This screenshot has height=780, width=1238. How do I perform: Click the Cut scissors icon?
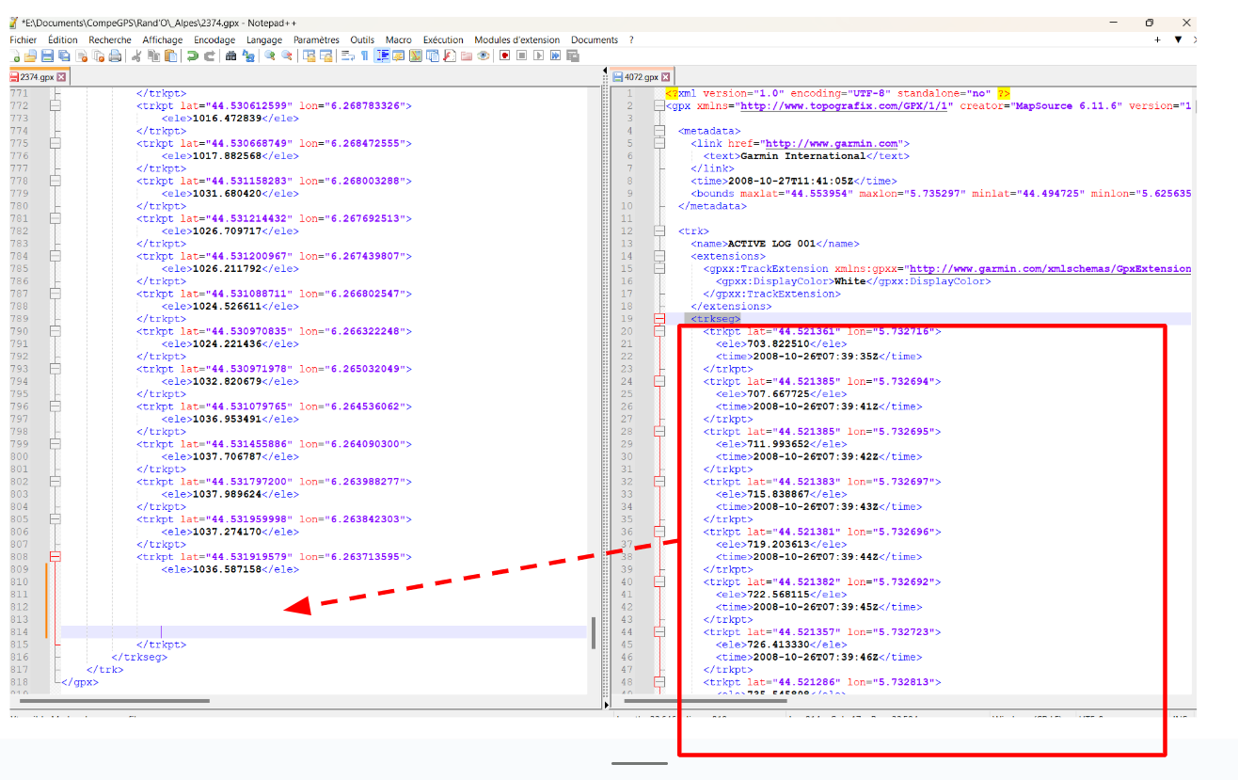pos(135,56)
